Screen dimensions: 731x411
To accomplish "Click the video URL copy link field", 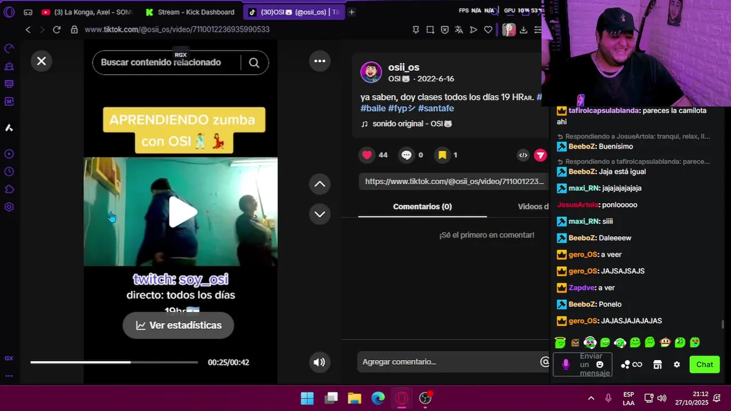I will [x=454, y=182].
